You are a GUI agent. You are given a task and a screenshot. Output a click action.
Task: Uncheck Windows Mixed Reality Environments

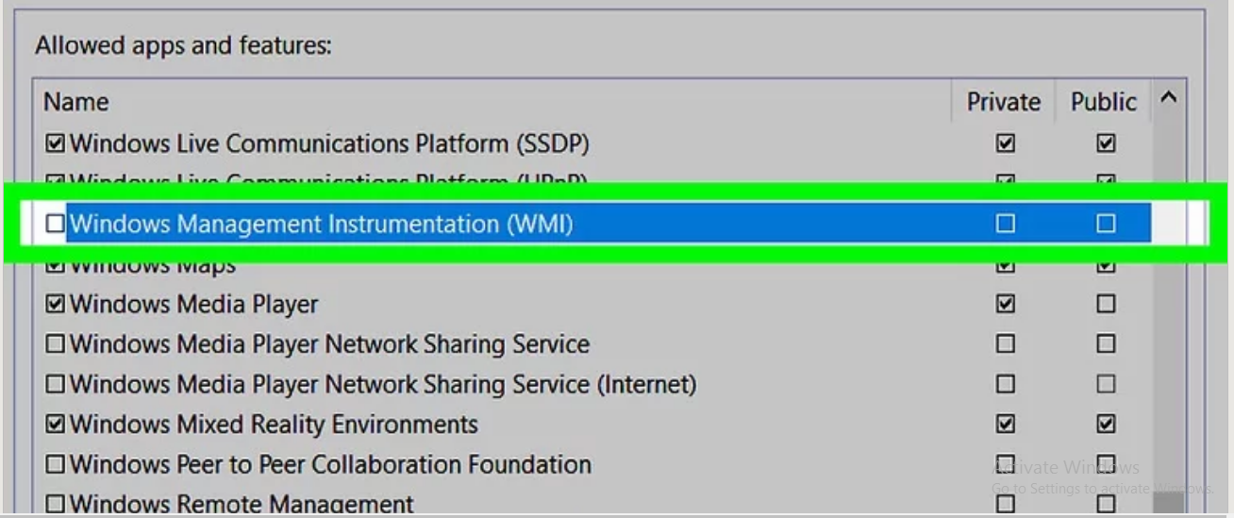[x=56, y=425]
